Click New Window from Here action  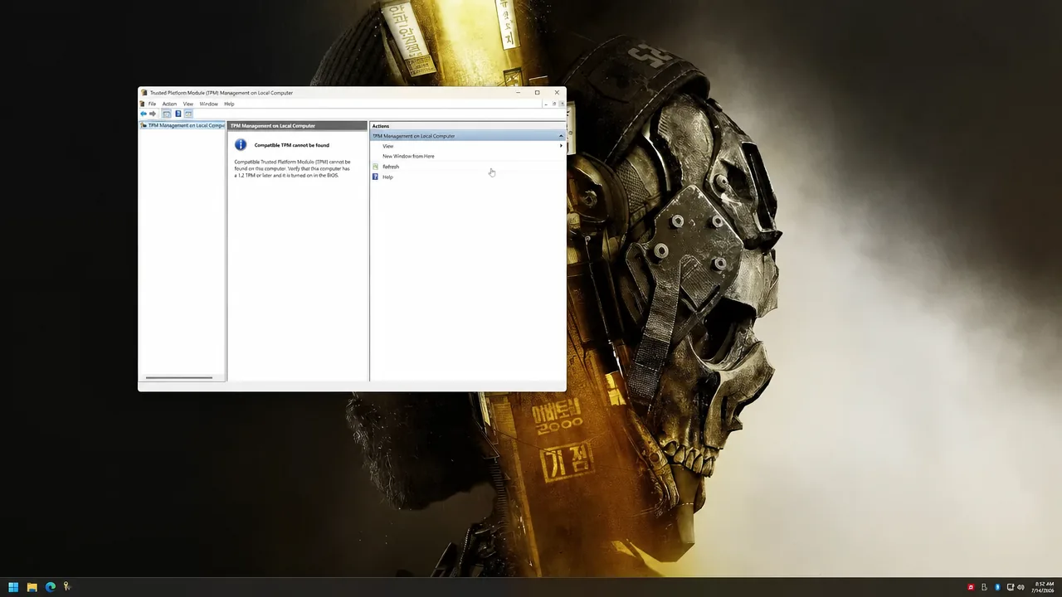click(x=408, y=156)
